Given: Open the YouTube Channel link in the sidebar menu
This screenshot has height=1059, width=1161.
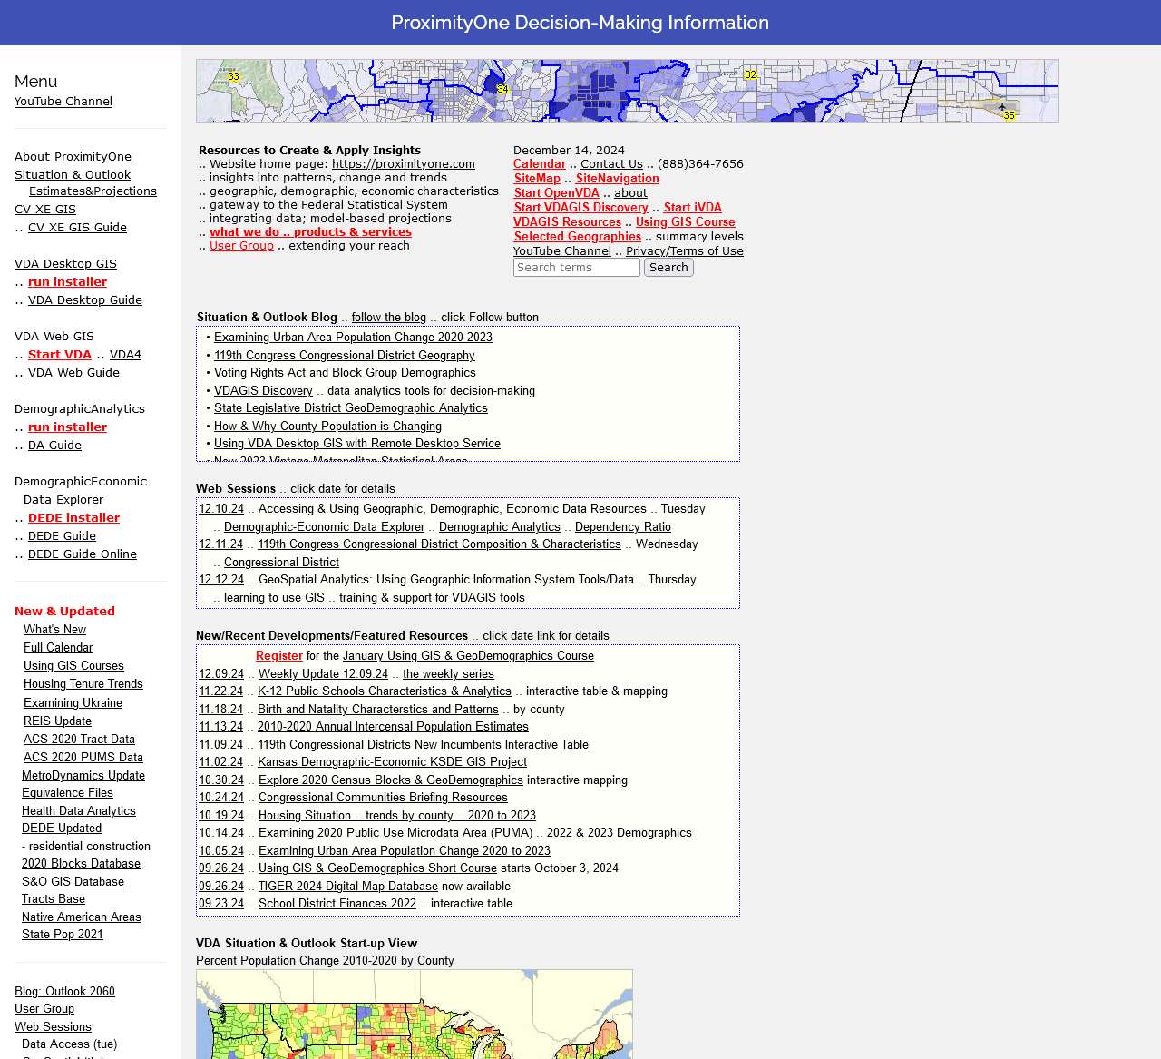Looking at the screenshot, I should click(x=63, y=102).
